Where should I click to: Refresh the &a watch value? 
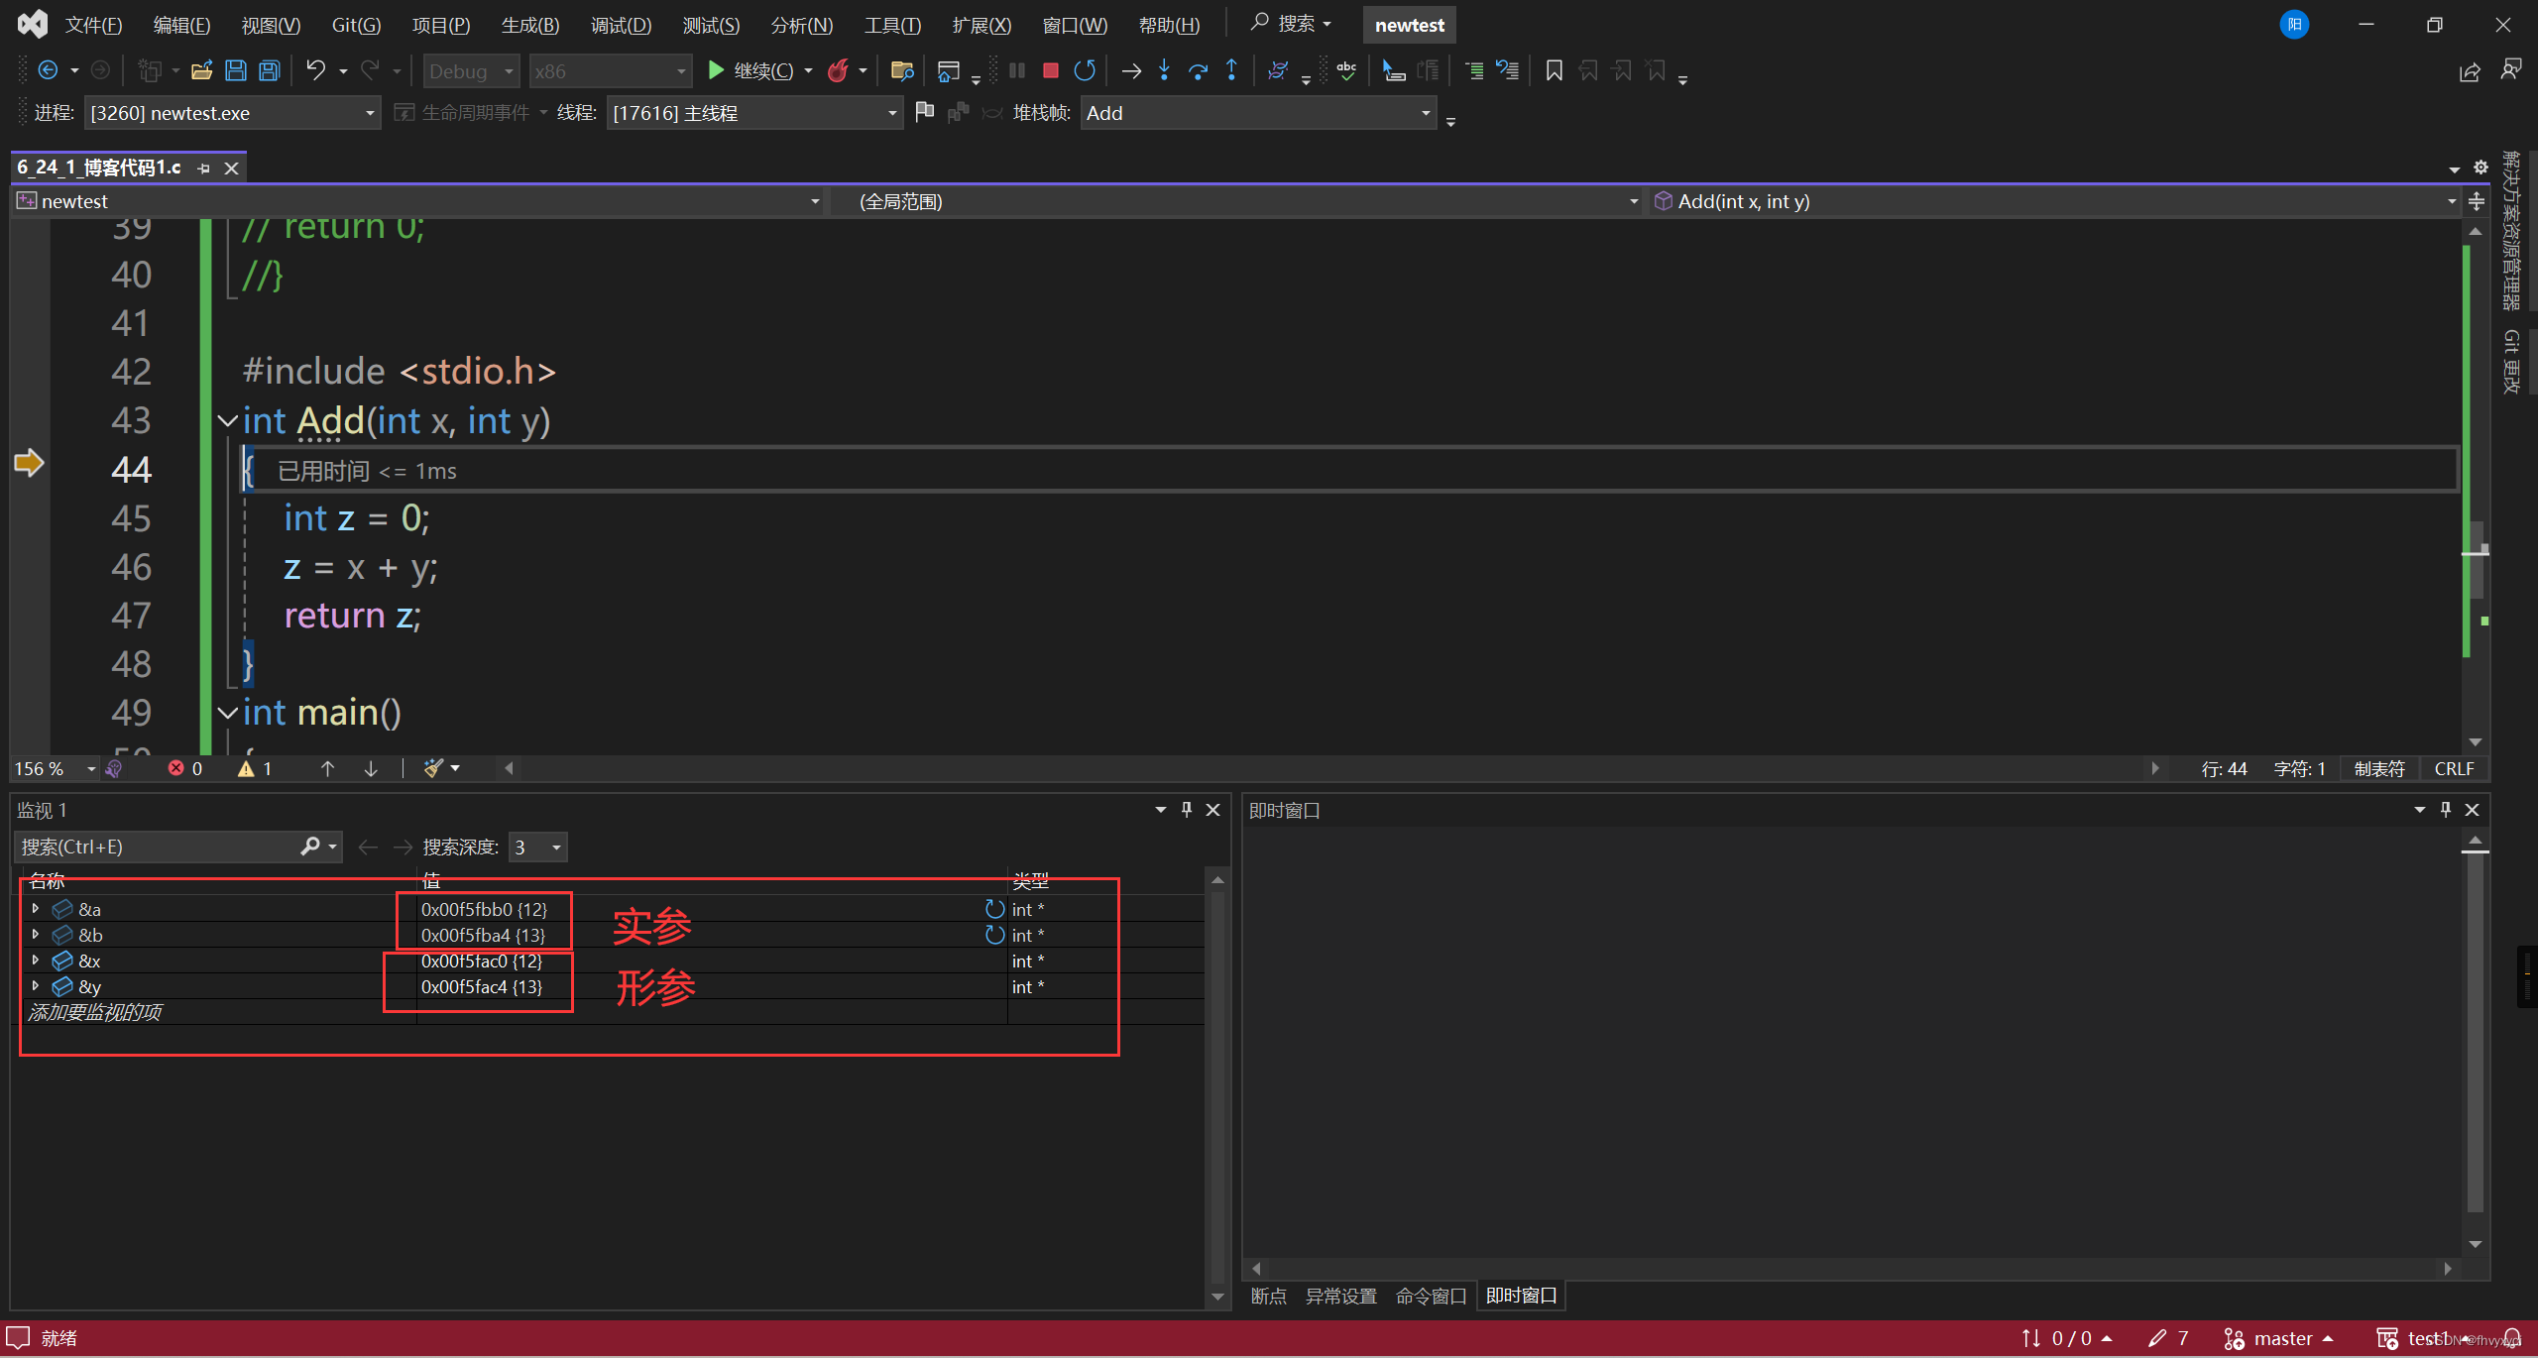(x=994, y=909)
